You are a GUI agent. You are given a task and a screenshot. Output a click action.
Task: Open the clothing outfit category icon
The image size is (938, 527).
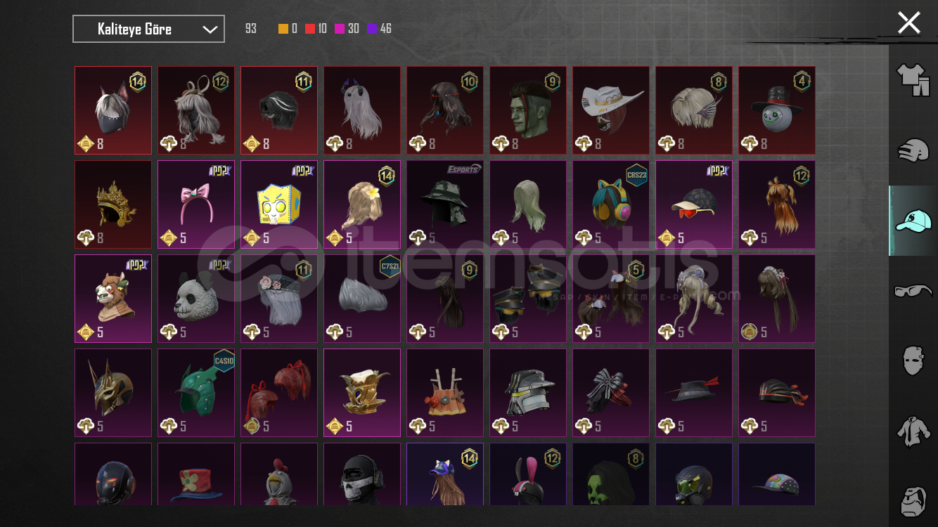pyautogui.click(x=913, y=80)
